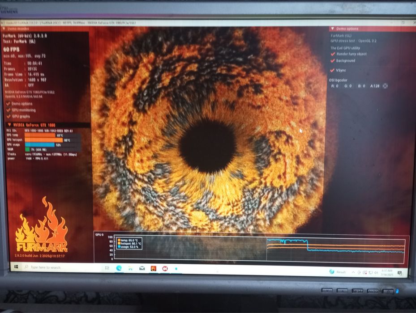Screen dimensions: 416x313
Task: Open the Windows Start menu
Action: pyautogui.click(x=16, y=266)
